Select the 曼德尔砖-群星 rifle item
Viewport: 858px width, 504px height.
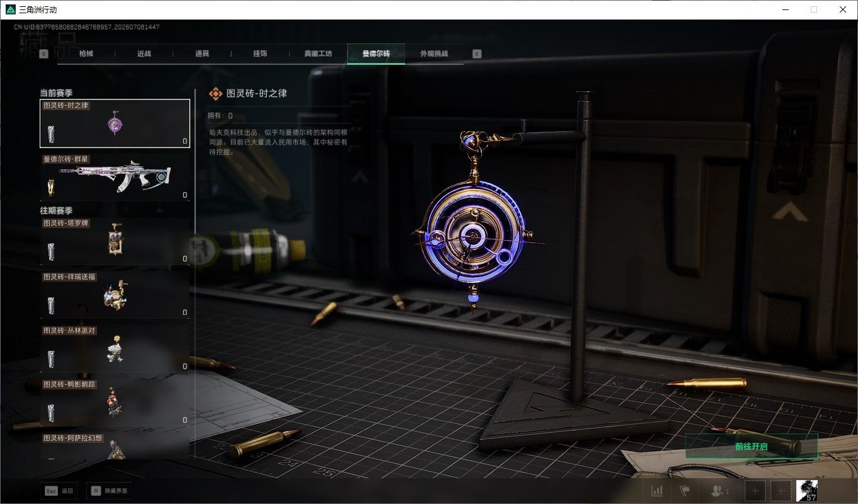115,178
